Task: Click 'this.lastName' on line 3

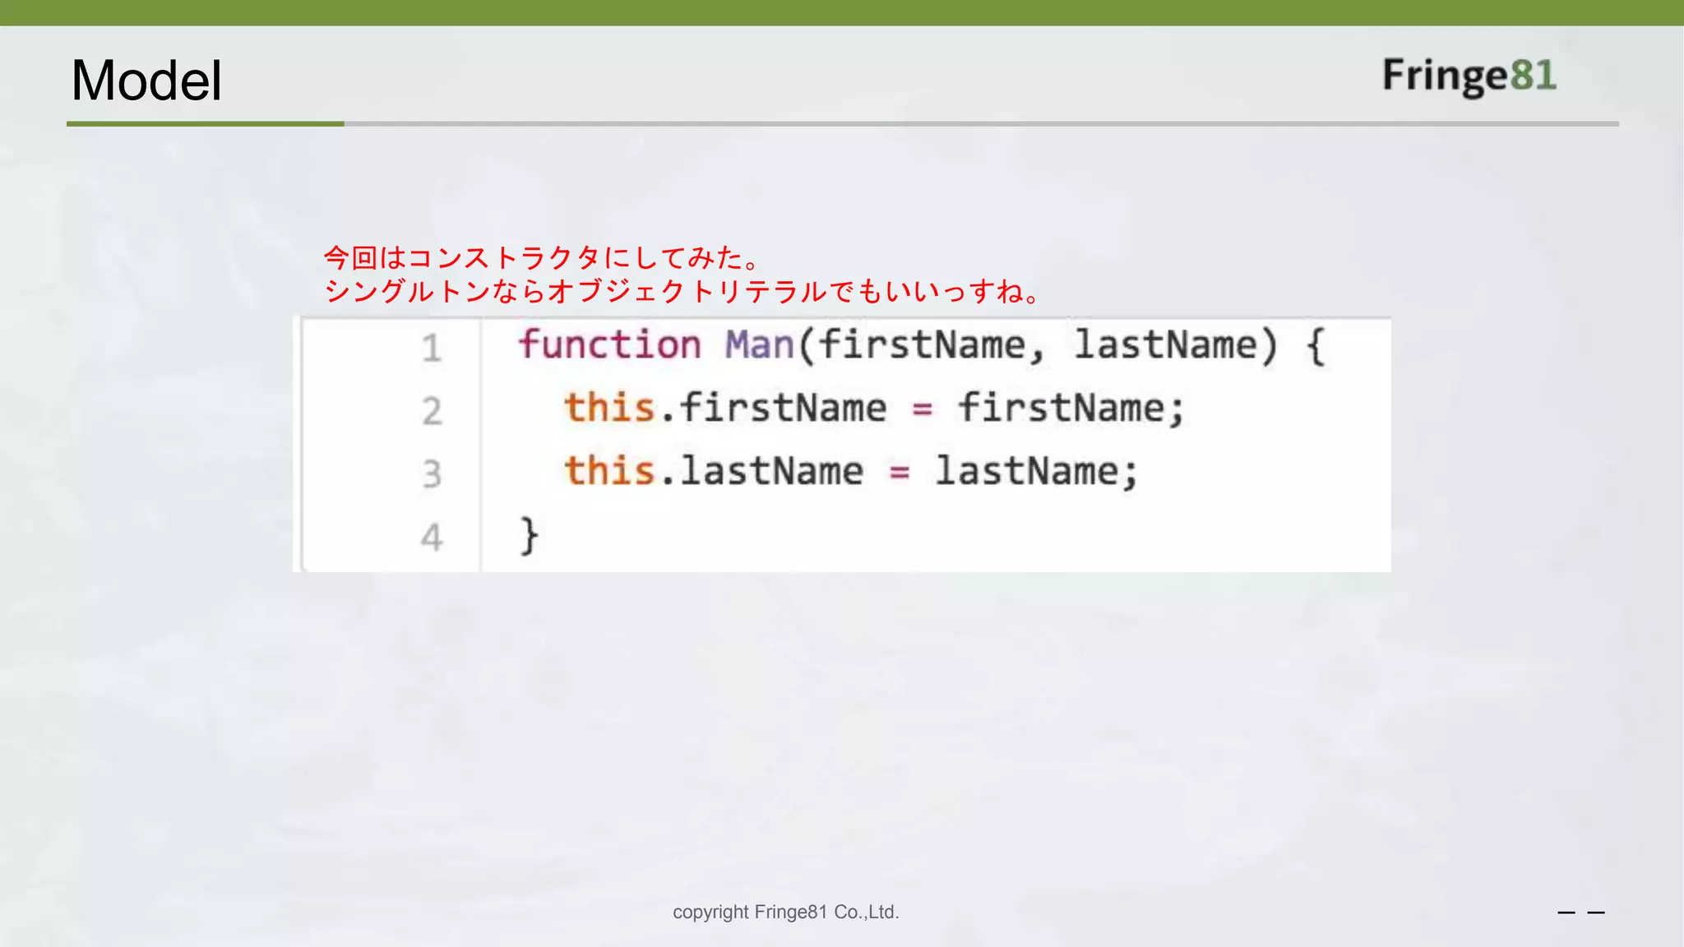Action: (x=714, y=471)
